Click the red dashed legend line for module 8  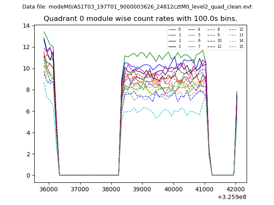211,29
